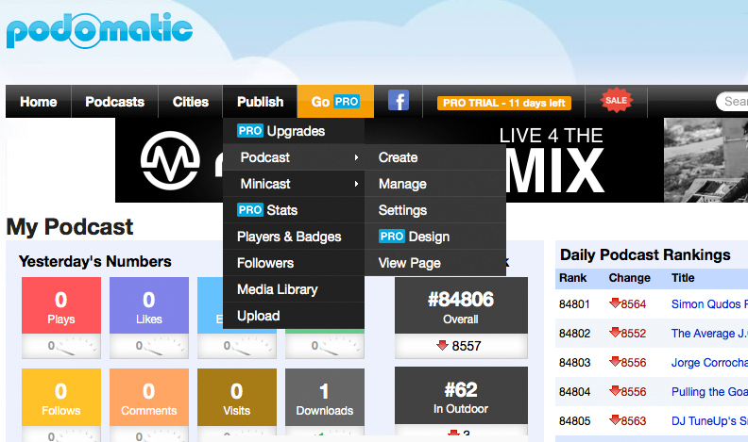Open The Average J. podcast link
748x442 pixels.
(x=709, y=333)
